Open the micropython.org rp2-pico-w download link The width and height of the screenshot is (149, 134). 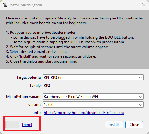pos(84,113)
